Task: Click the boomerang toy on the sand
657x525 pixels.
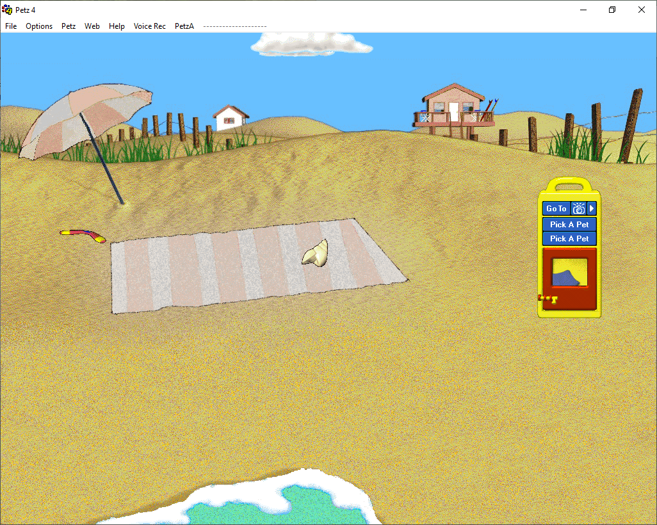Action: pyautogui.click(x=83, y=235)
